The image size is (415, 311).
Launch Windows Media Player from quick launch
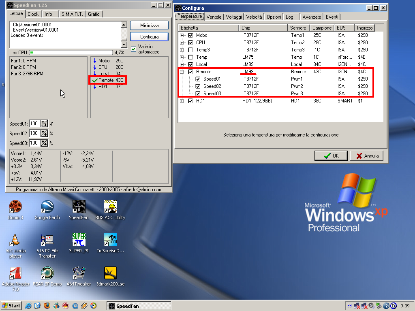pos(94,306)
